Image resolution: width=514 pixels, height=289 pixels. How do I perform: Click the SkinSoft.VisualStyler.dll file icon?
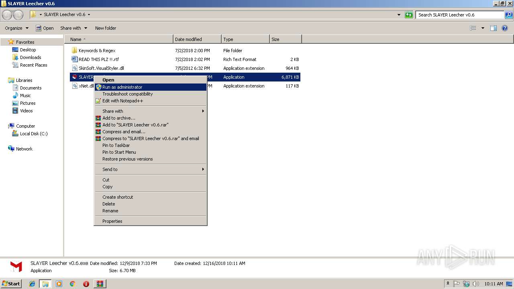point(74,68)
